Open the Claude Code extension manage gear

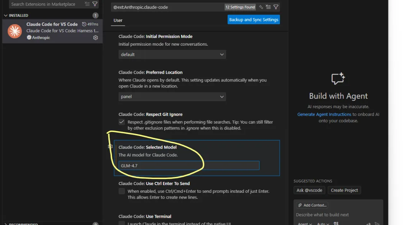pyautogui.click(x=95, y=38)
